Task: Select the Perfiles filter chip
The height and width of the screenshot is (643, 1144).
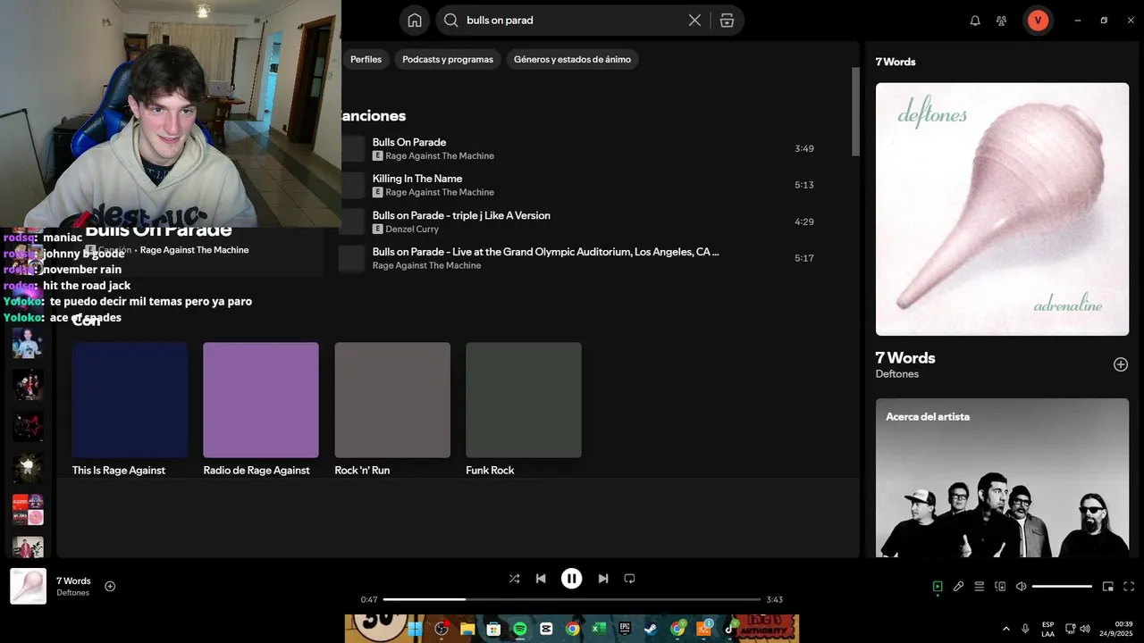Action: [366, 60]
